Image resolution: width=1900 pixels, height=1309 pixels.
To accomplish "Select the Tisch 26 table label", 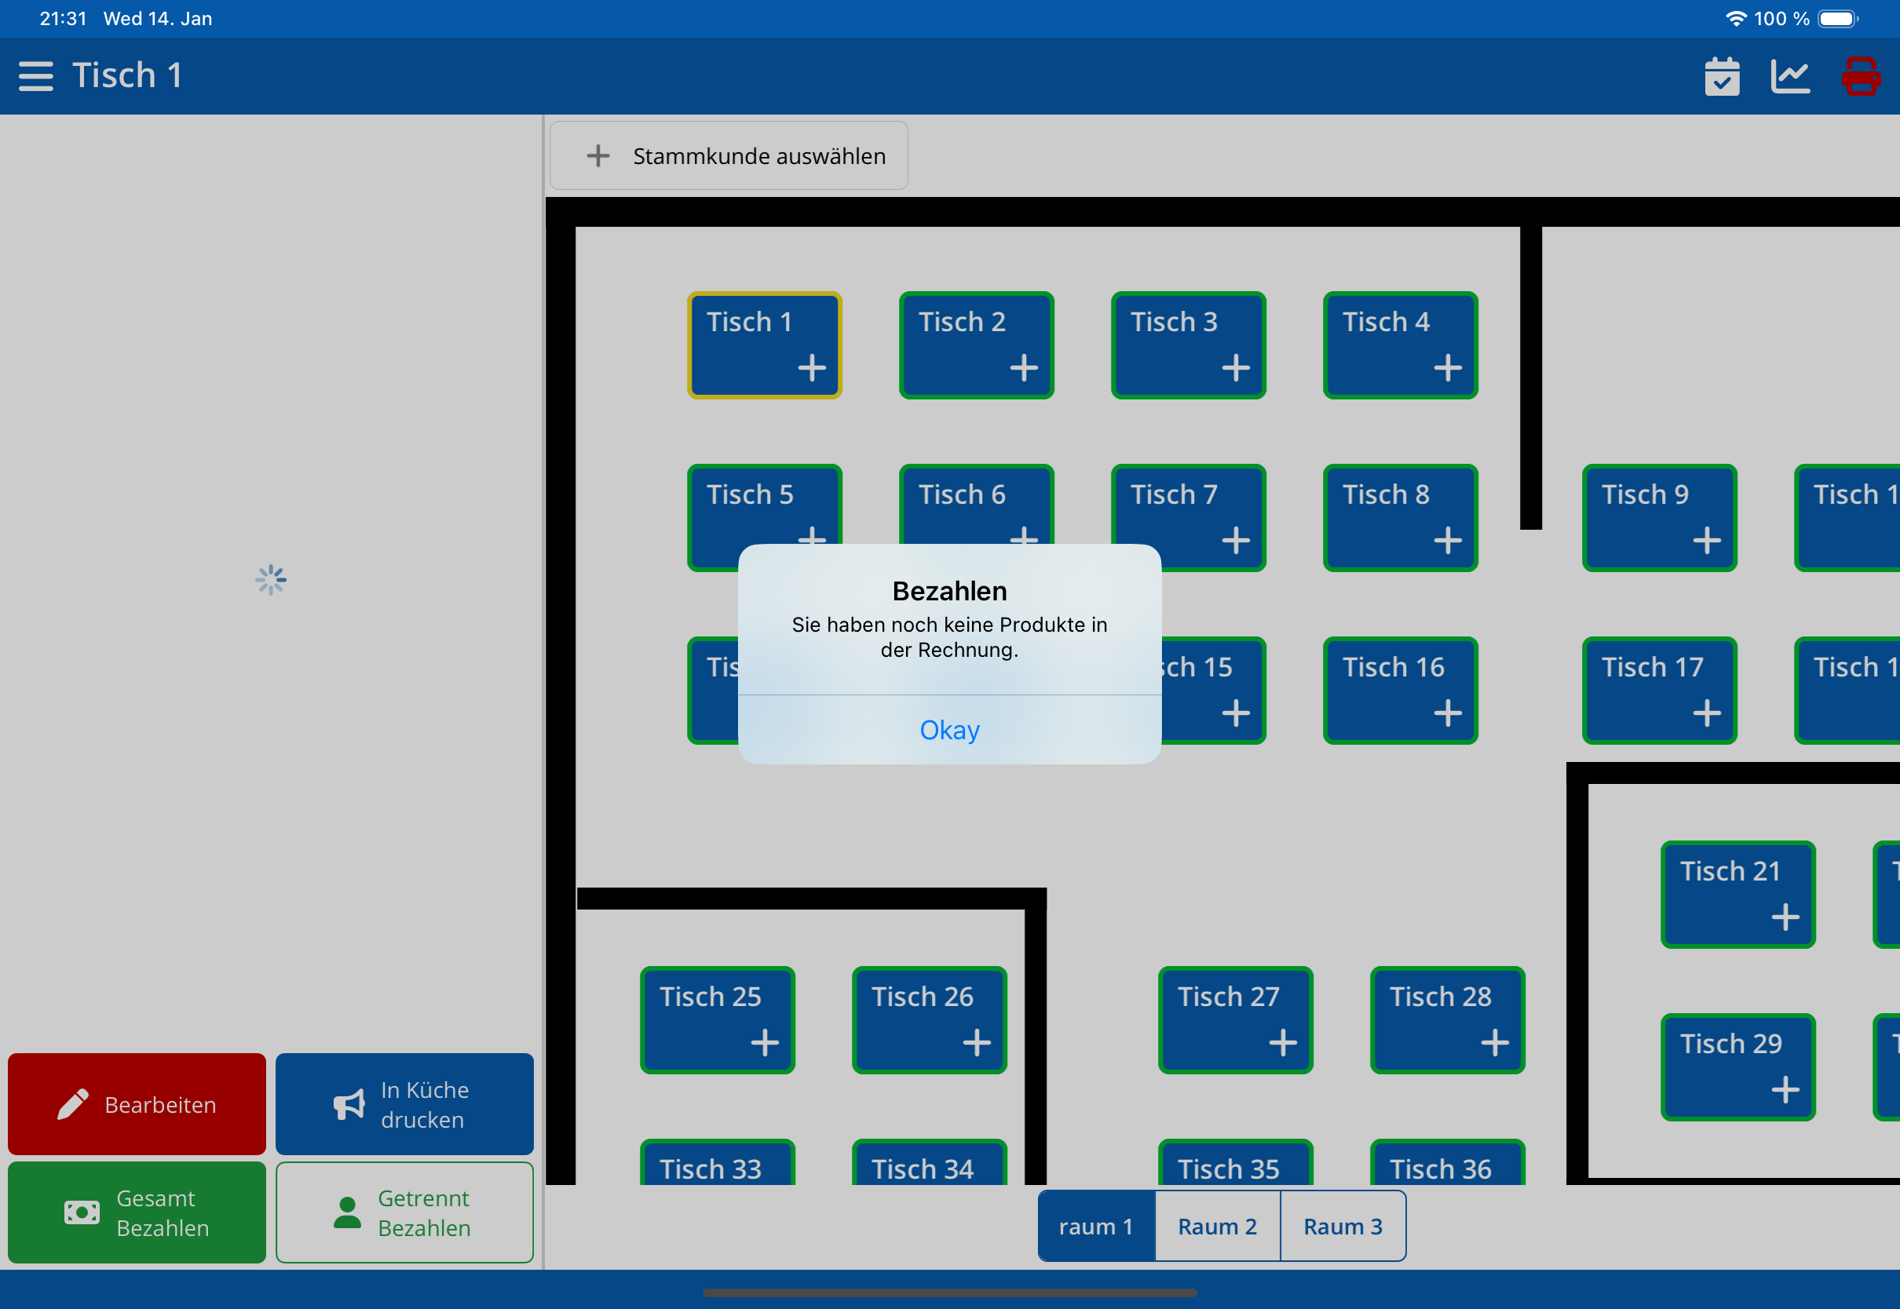I will (x=922, y=997).
